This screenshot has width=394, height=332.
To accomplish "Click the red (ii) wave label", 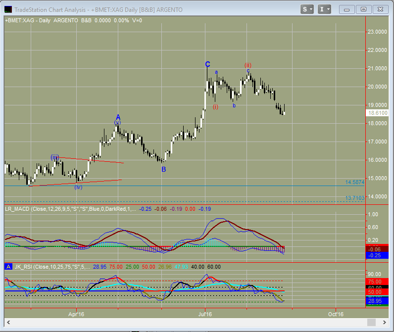I will tap(248, 65).
